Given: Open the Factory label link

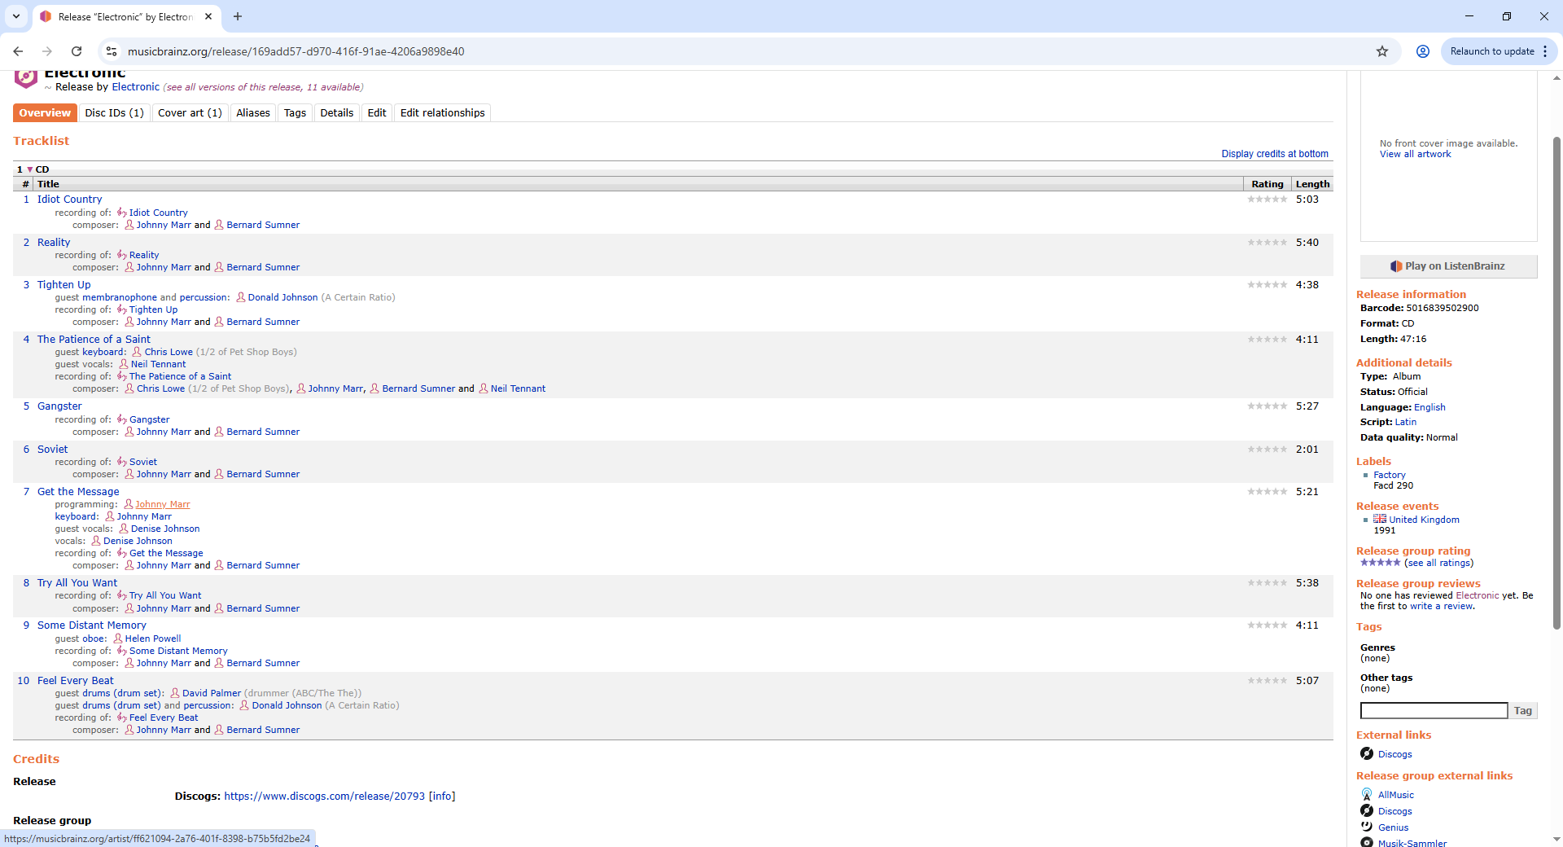Looking at the screenshot, I should pos(1389,475).
